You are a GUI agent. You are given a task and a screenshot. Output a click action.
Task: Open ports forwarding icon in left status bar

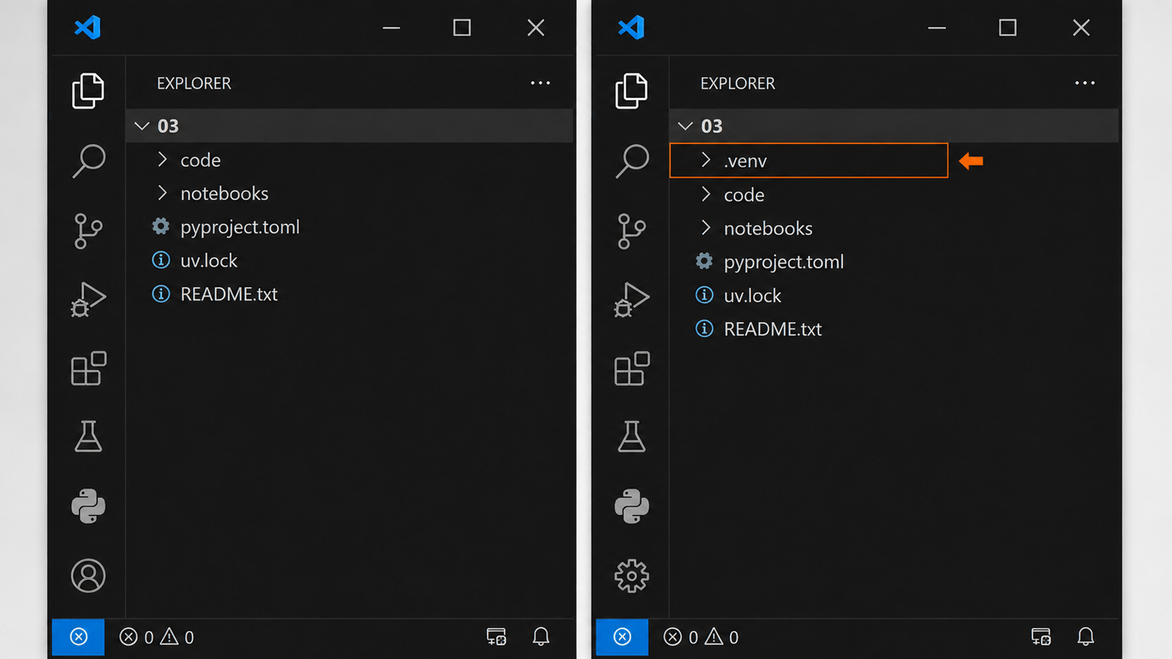(x=496, y=636)
